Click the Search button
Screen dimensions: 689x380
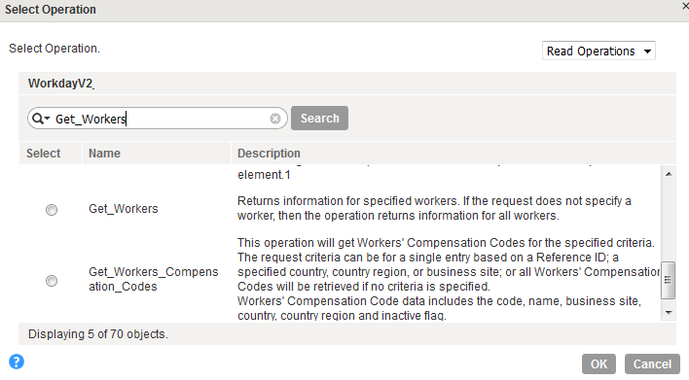(319, 118)
